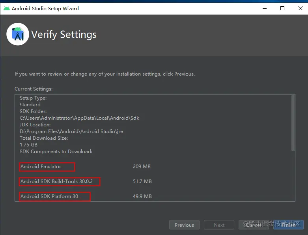The width and height of the screenshot is (308, 235).
Task: Click the settings list vertical scrollbar
Action: pyautogui.click(x=293, y=123)
